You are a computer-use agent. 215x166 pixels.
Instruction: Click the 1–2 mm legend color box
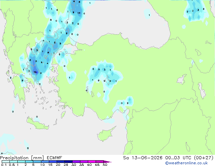tap(21, 162)
